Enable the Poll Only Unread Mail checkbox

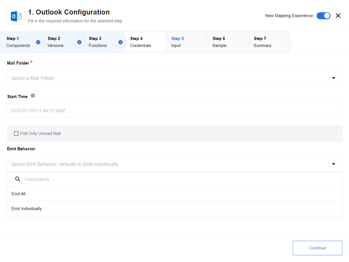(x=16, y=134)
